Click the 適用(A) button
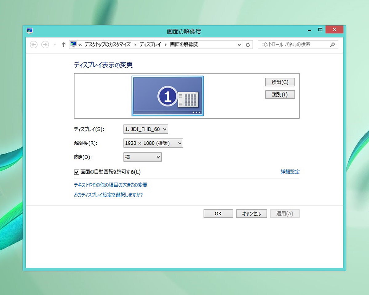 tap(285, 214)
